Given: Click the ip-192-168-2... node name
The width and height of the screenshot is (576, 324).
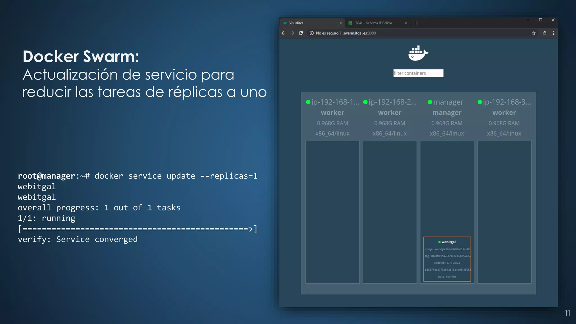Looking at the screenshot, I should point(393,102).
